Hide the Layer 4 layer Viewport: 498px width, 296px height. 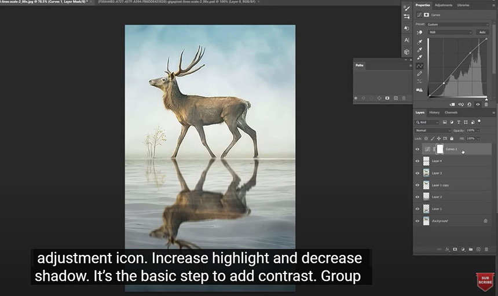pos(417,161)
